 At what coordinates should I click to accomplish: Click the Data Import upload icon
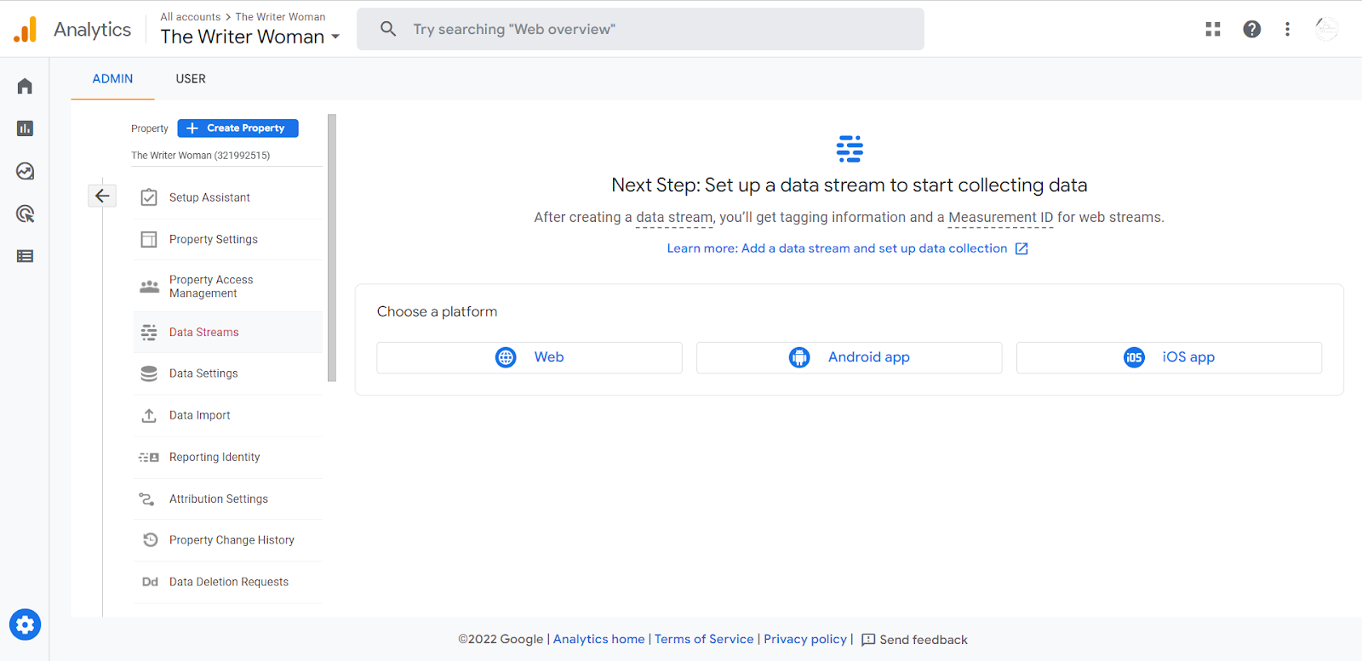tap(149, 415)
